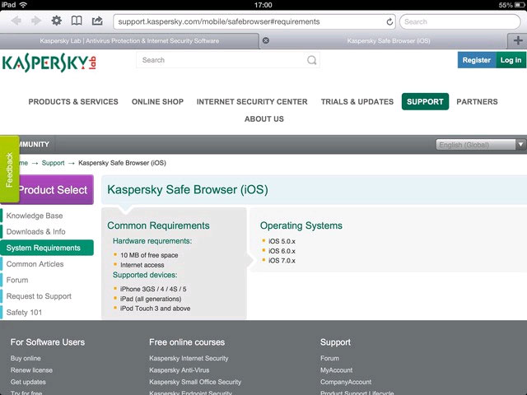527x395 pixels.
Task: Close the Kaspersky Safe Browser tab
Action: [x=265, y=40]
